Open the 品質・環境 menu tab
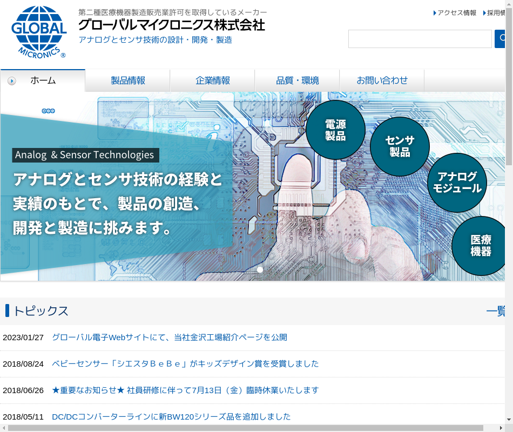This screenshot has height=432, width=513. [x=298, y=80]
